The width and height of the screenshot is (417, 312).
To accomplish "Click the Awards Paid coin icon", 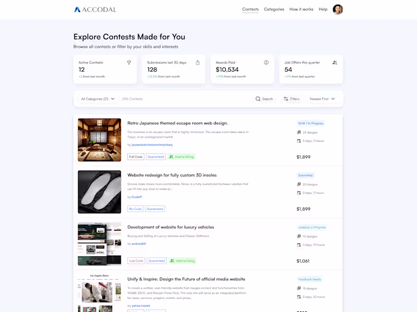I will (266, 62).
